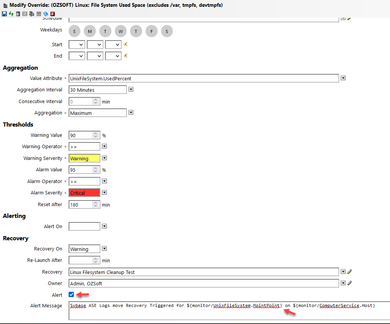Click the red lightning bolt toolbar icon
Viewport: 390px width, 324px height.
click(52, 14)
